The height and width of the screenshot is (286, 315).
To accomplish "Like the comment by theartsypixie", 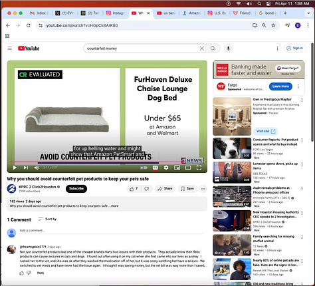I will click(21, 273).
